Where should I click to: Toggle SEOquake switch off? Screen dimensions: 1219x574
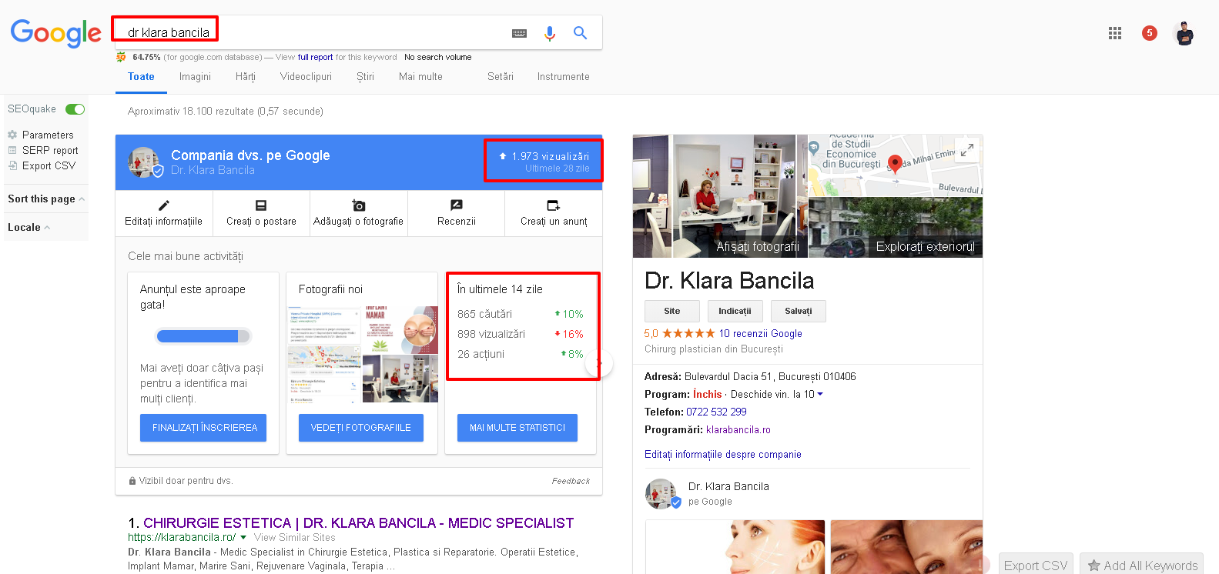[x=75, y=109]
